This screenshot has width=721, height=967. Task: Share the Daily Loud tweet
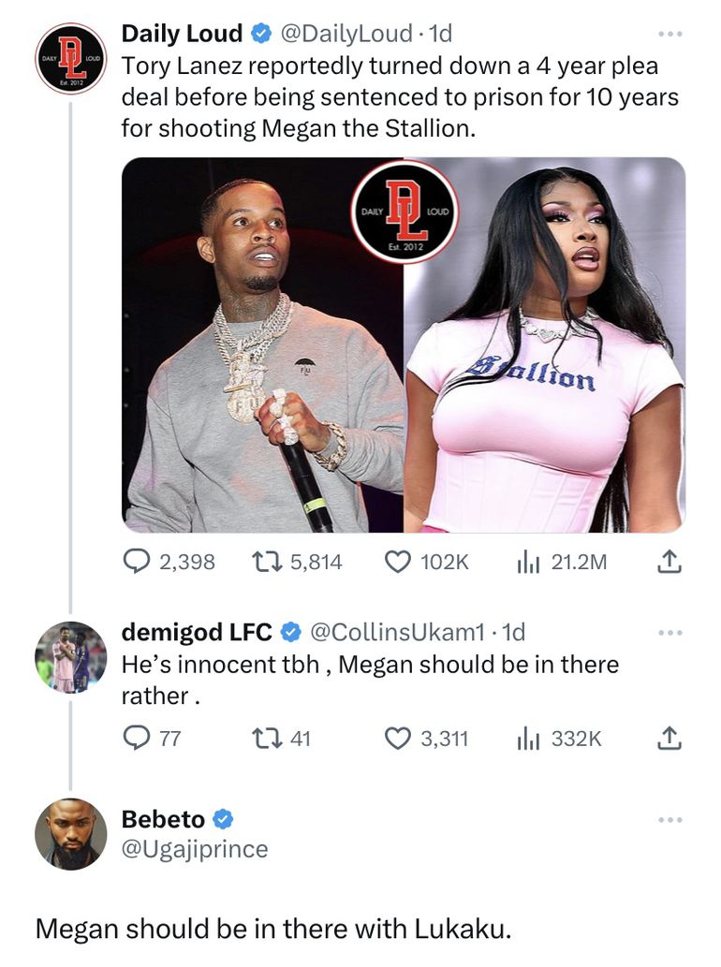(669, 562)
